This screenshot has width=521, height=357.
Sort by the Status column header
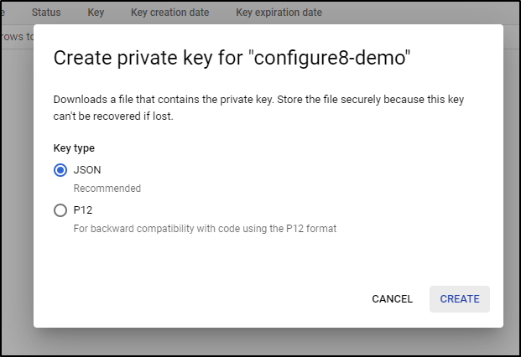pyautogui.click(x=46, y=13)
